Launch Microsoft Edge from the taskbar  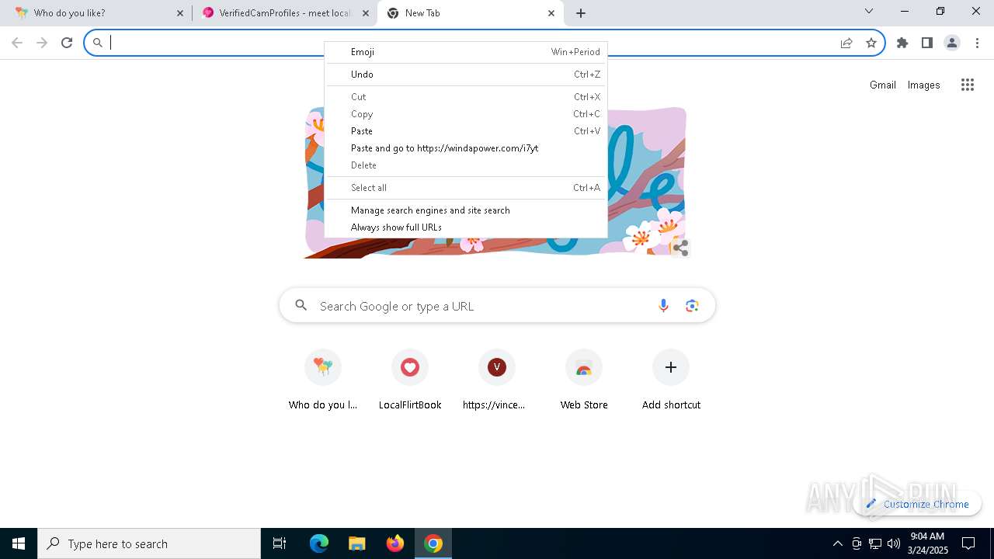coord(319,543)
